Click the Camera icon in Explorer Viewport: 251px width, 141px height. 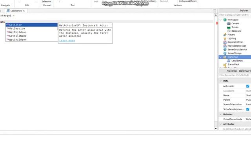(229, 23)
